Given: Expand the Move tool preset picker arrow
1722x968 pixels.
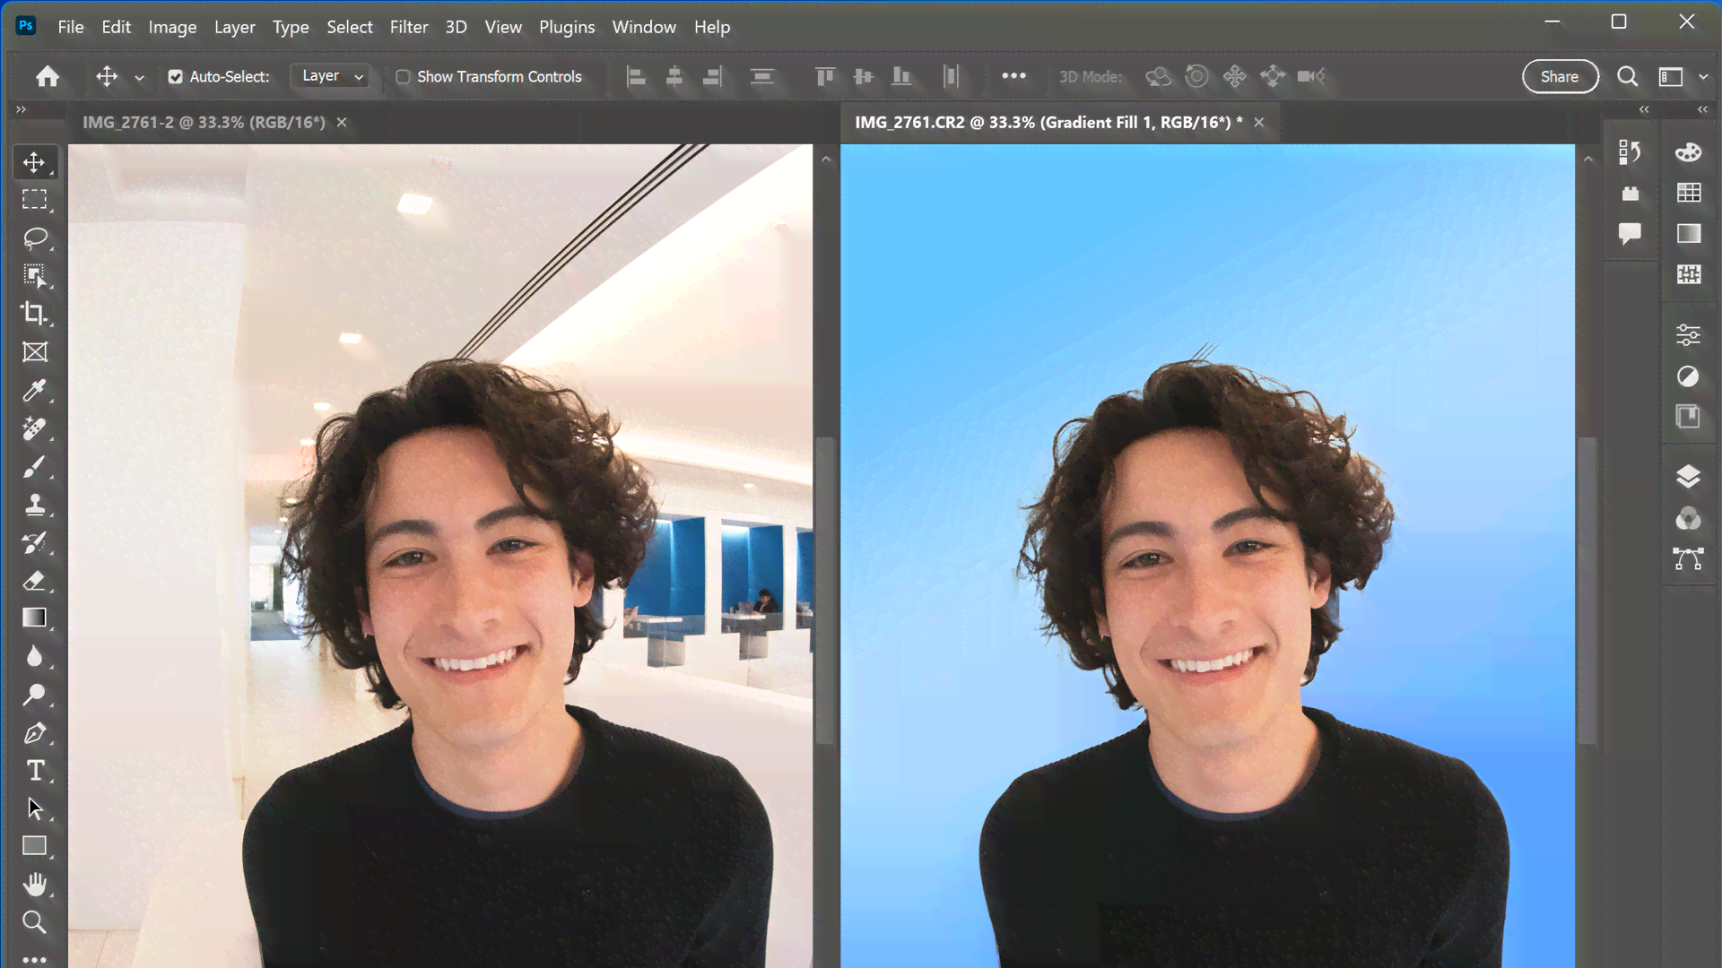Looking at the screenshot, I should click(139, 78).
